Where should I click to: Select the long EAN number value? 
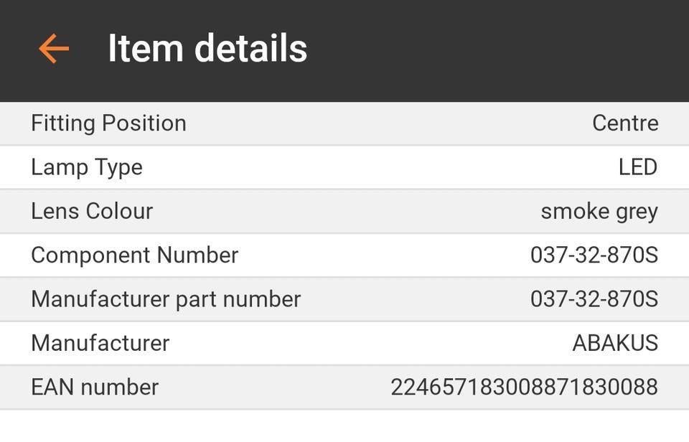coord(524,387)
